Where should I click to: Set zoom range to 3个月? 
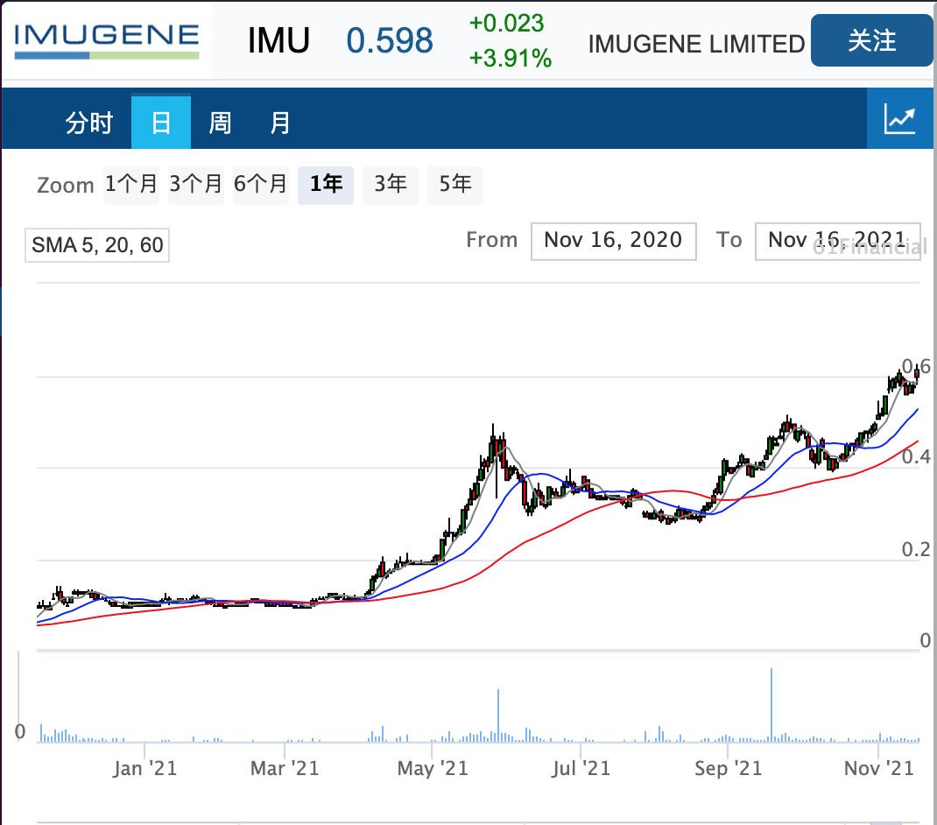(x=196, y=184)
